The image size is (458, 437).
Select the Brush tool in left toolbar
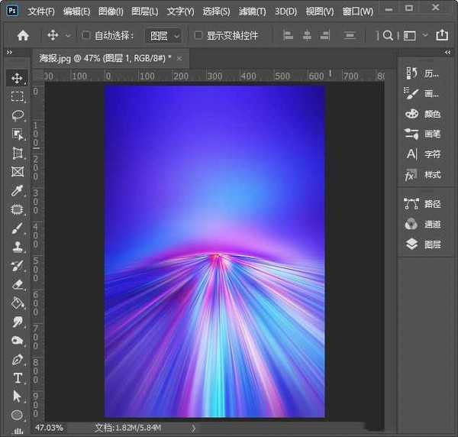coord(18,228)
